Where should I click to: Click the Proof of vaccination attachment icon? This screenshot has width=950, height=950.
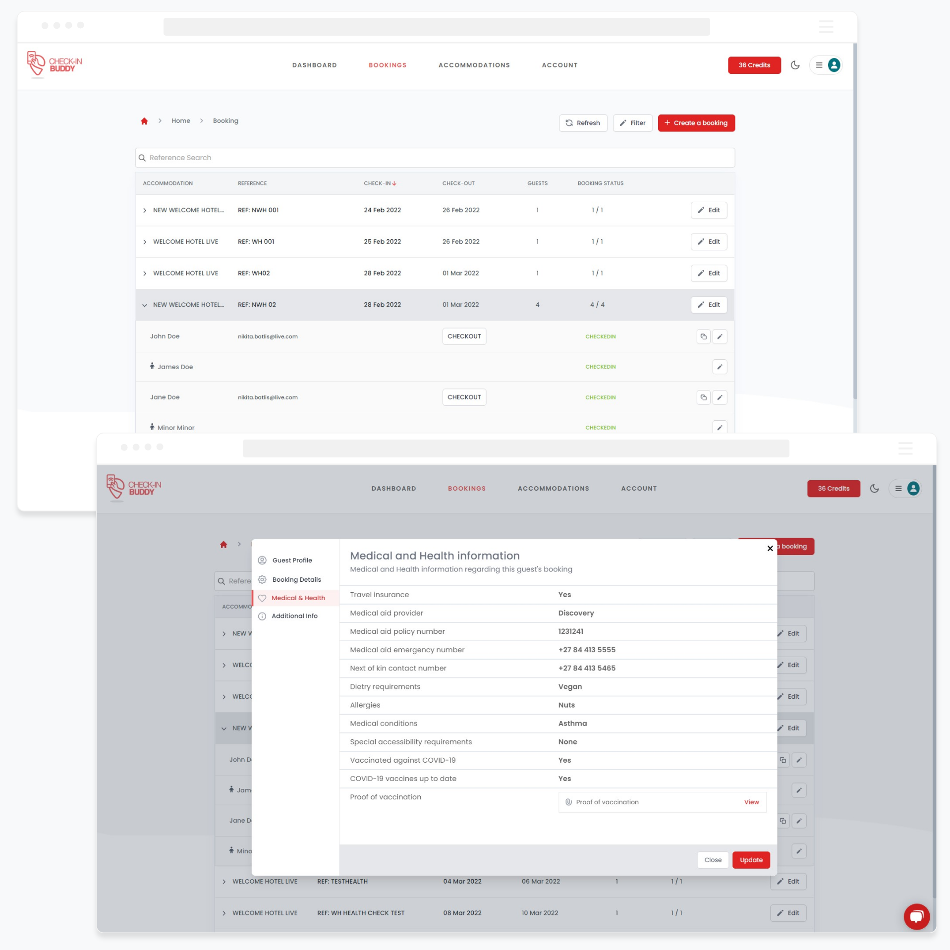coord(568,802)
